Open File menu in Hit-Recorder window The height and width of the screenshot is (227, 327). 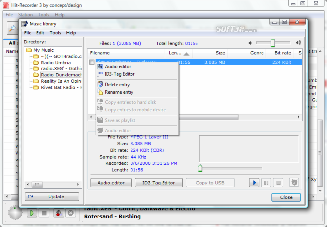tap(9, 15)
